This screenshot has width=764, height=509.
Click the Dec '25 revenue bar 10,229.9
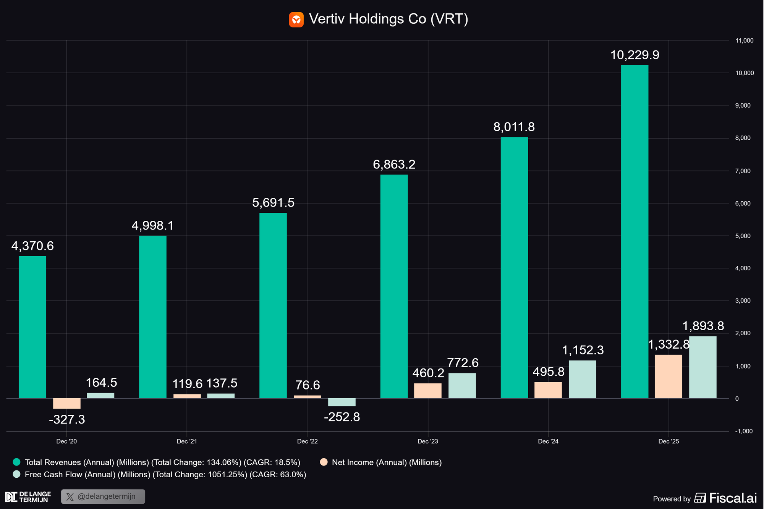[635, 231]
